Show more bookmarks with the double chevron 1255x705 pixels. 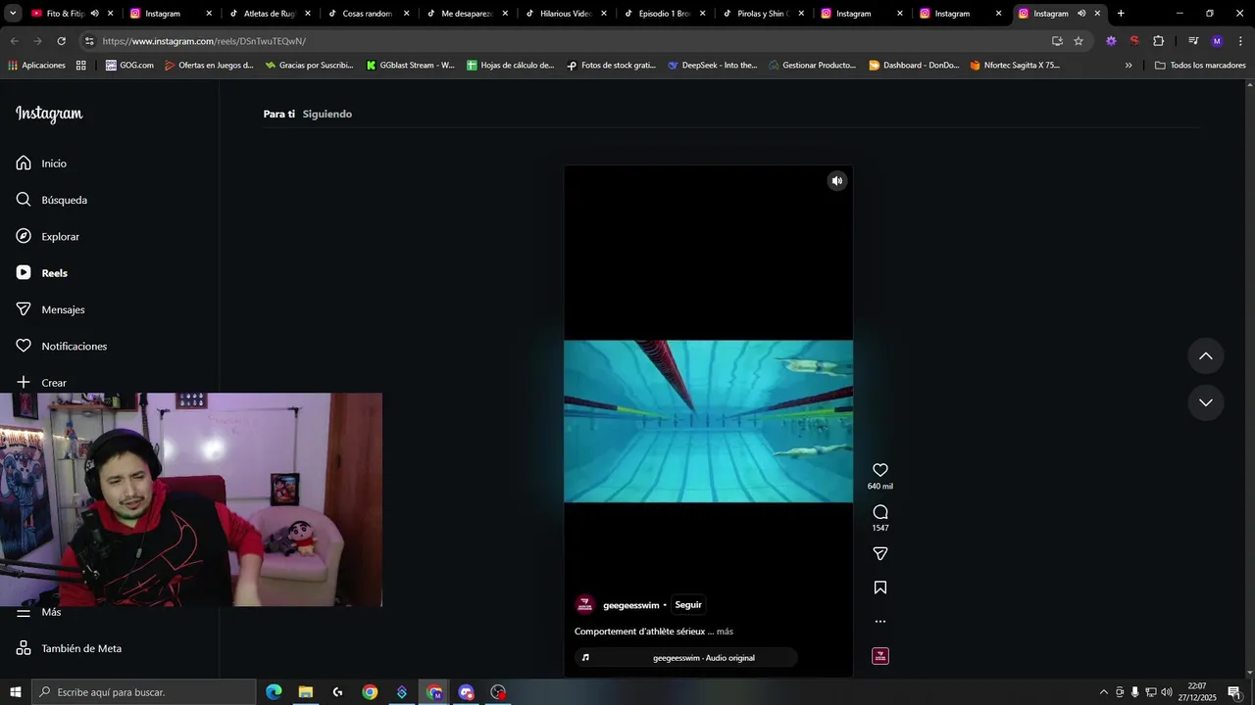(x=1129, y=65)
